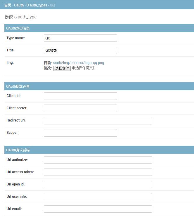Viewport: 194px width, 217px height.
Task: Focus the Client id input field
Action: (80, 96)
